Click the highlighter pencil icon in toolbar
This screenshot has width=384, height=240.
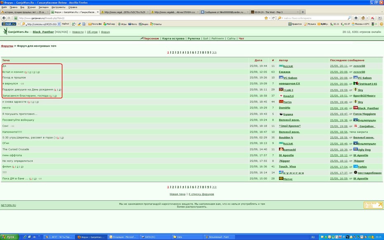click(79, 24)
